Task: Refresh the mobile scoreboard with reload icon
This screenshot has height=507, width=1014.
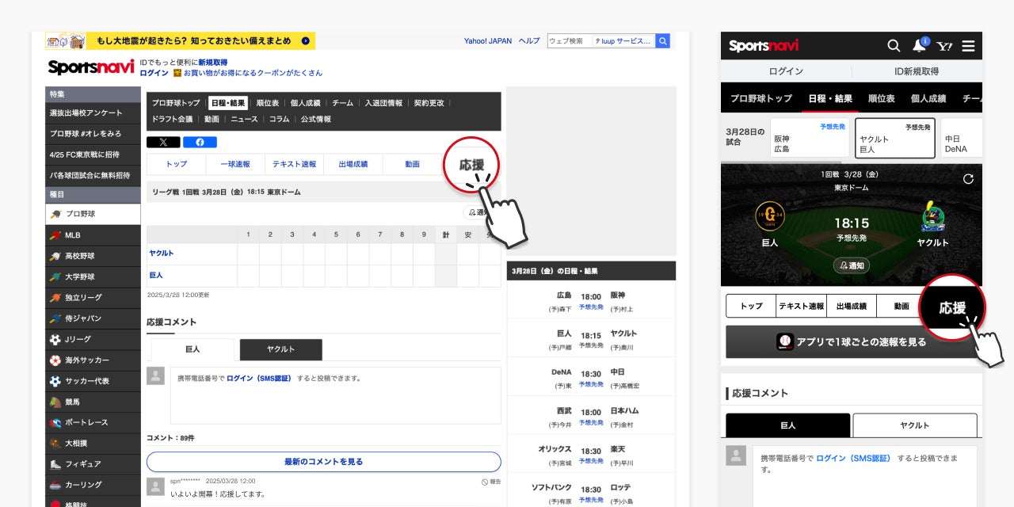Action: [968, 179]
